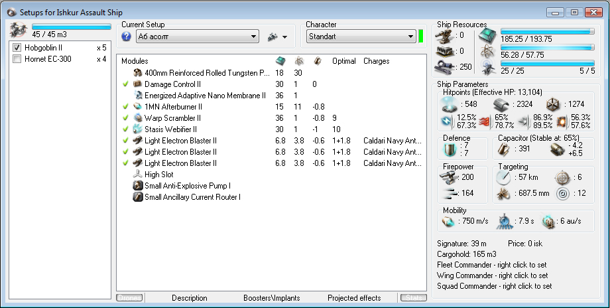The image size is (610, 308).
Task: Click the Small Anti-Explosive Pump I rig icon
Action: coord(138,186)
